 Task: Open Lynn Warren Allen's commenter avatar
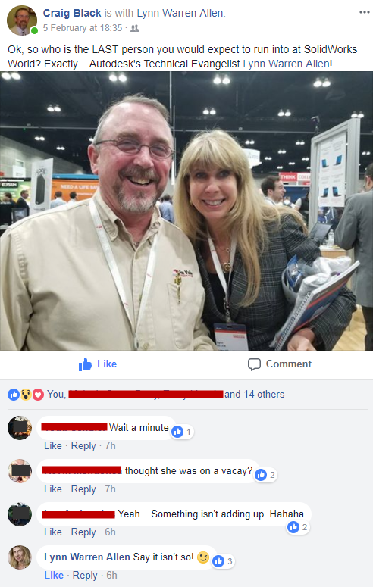pos(20,557)
